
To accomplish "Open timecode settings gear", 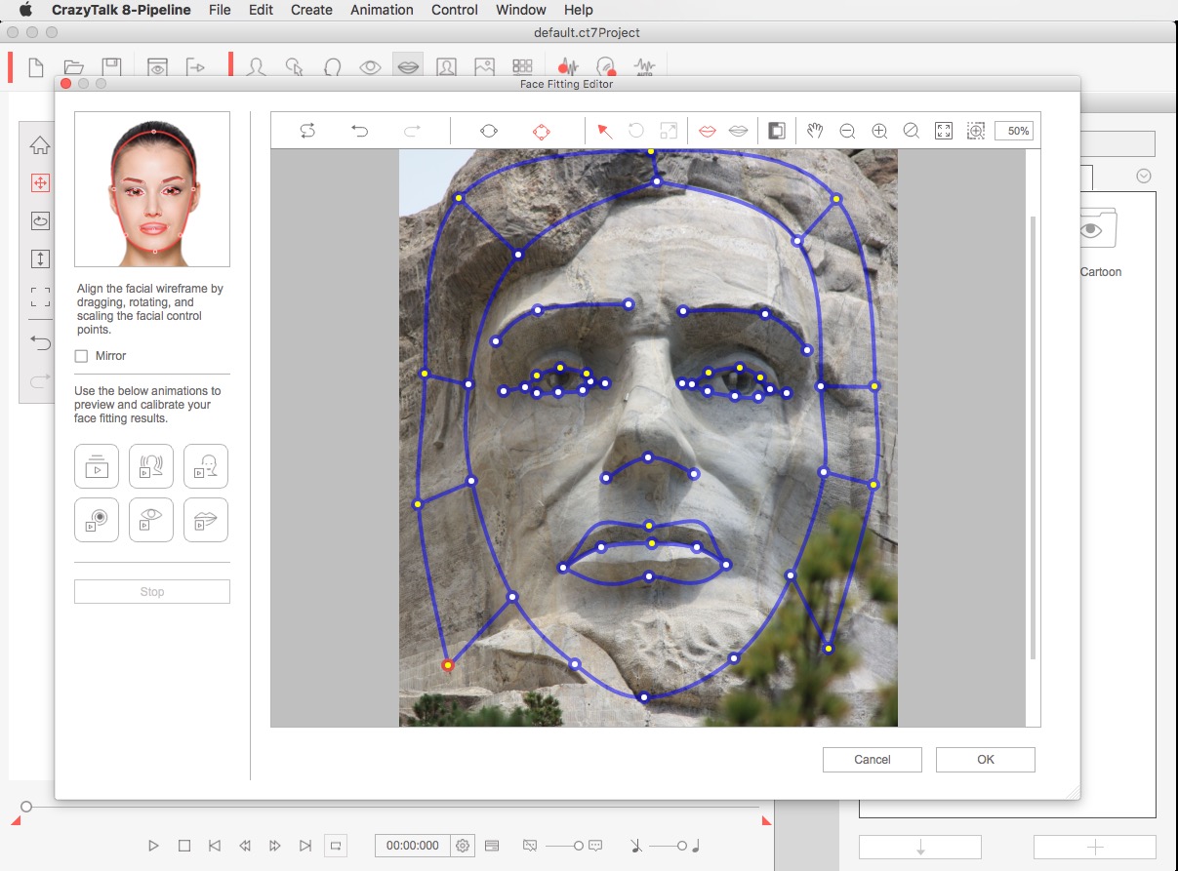I will point(463,846).
